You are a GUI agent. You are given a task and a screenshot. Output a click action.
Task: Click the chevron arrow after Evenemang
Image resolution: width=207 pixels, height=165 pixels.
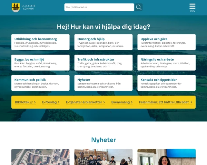coord(132,102)
